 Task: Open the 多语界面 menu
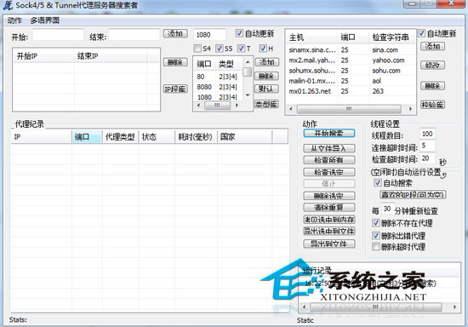coord(45,20)
